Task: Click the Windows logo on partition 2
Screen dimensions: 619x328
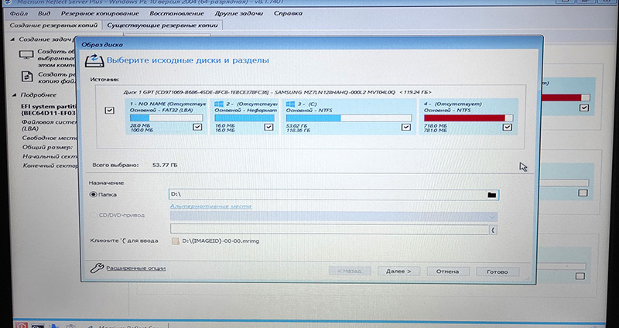Action: coord(218,103)
